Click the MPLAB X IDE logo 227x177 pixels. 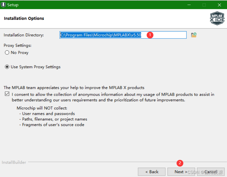click(x=217, y=18)
